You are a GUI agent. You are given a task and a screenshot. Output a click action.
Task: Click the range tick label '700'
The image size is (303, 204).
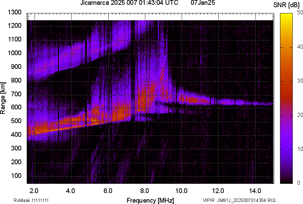[x=16, y=94]
